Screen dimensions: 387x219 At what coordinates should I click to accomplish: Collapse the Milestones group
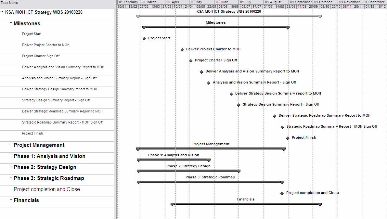(11, 23)
